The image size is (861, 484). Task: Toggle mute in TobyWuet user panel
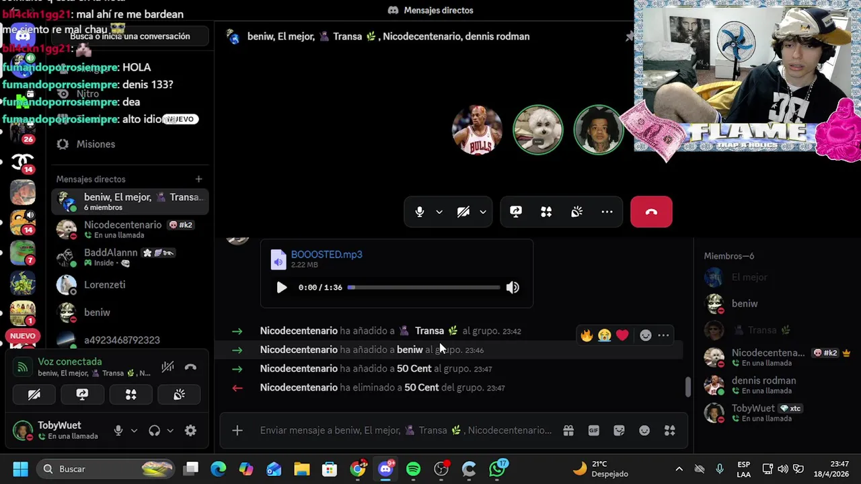click(x=118, y=431)
